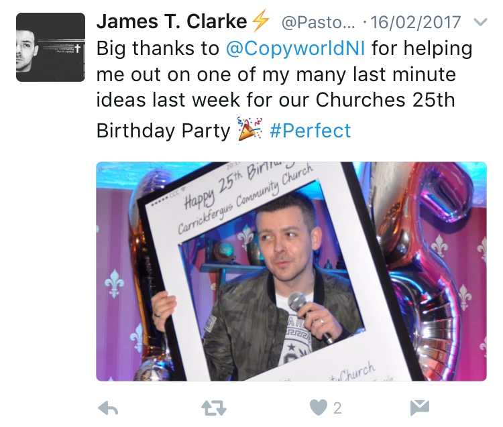The height and width of the screenshot is (427, 503).
Task: Click the James T. Clarke display name
Action: click(172, 22)
